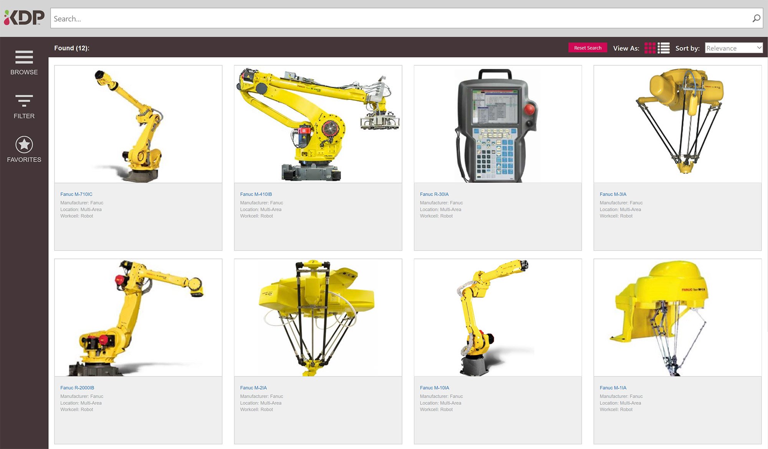Screen dimensions: 768x449
Task: Open the Fanuc M-410IB link
Action: (256, 194)
